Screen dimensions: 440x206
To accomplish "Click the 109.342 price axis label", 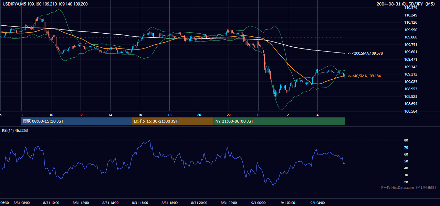I will [x=410, y=67].
